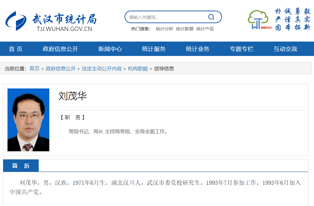Click the 统计产品 hot search link
The height and width of the screenshot is (206, 314).
tap(204, 28)
